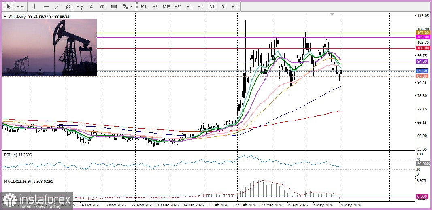The width and height of the screenshot is (432, 210).
Task: Click the 14 Jan 2026 date label
Action: 193,205
